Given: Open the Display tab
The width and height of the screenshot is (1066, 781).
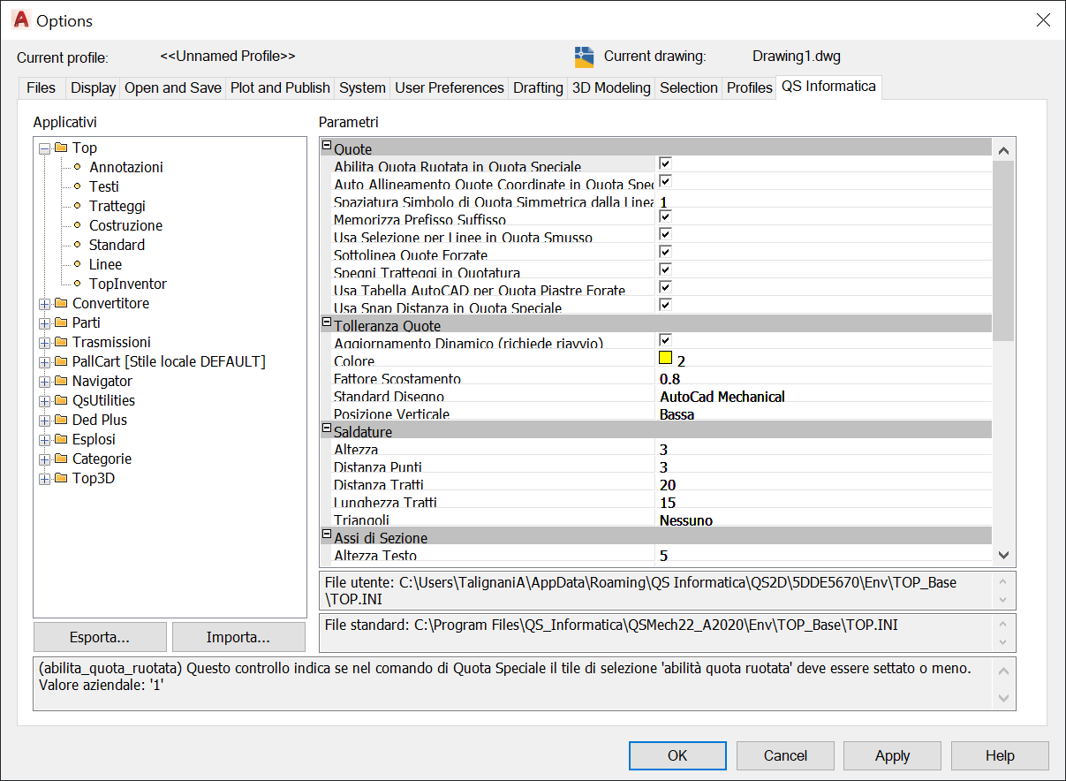Looking at the screenshot, I should click(93, 87).
